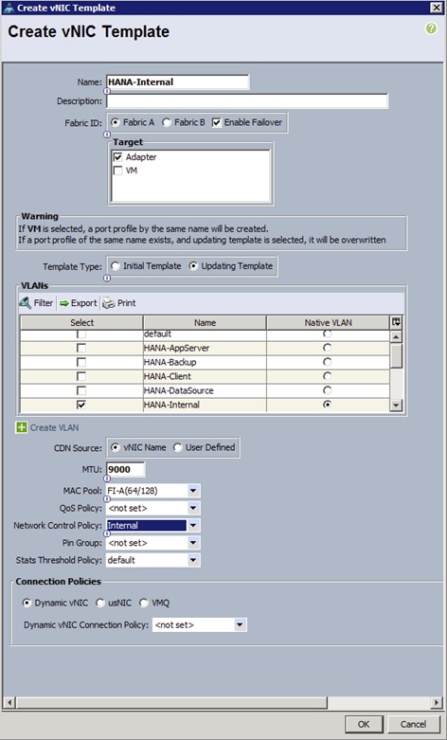Sort VLANs by the Name column header
The image size is (447, 740).
pyautogui.click(x=205, y=323)
